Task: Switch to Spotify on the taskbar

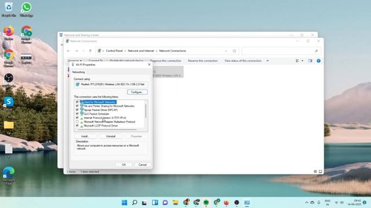Action: click(206, 202)
